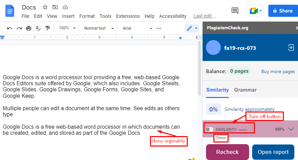Click the Open report button

pos(273,152)
